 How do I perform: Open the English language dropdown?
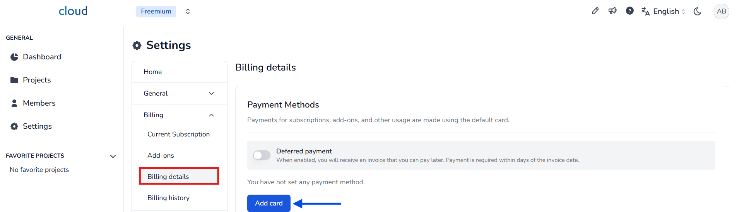coord(665,12)
